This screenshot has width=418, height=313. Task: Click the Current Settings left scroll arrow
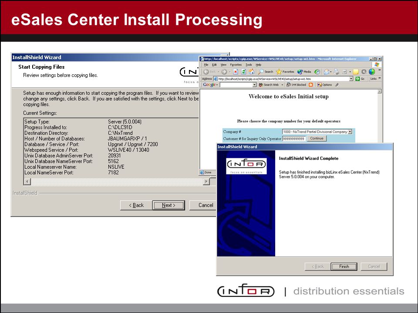click(27, 182)
